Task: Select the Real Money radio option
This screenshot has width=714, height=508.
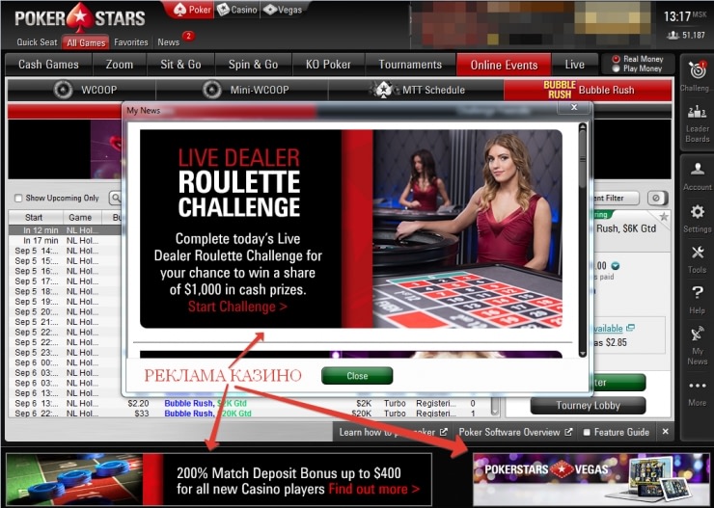Action: 617,59
